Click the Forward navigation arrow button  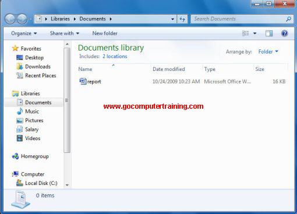click(x=22, y=19)
